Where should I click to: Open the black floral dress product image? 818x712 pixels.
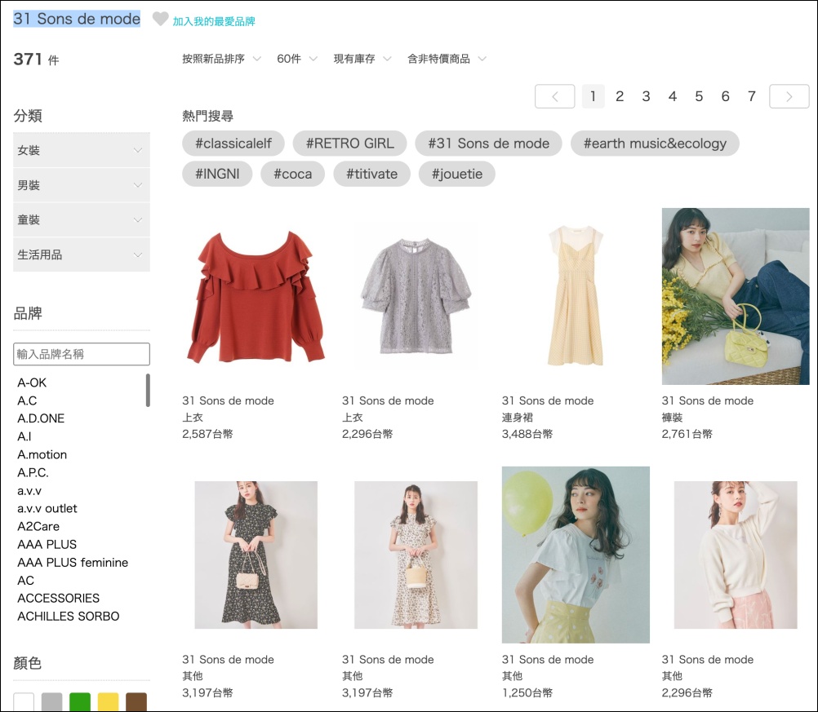[256, 555]
